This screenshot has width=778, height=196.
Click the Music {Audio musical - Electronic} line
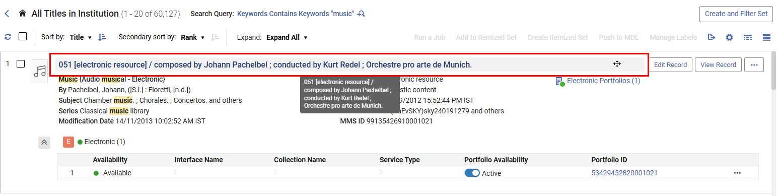pos(112,79)
